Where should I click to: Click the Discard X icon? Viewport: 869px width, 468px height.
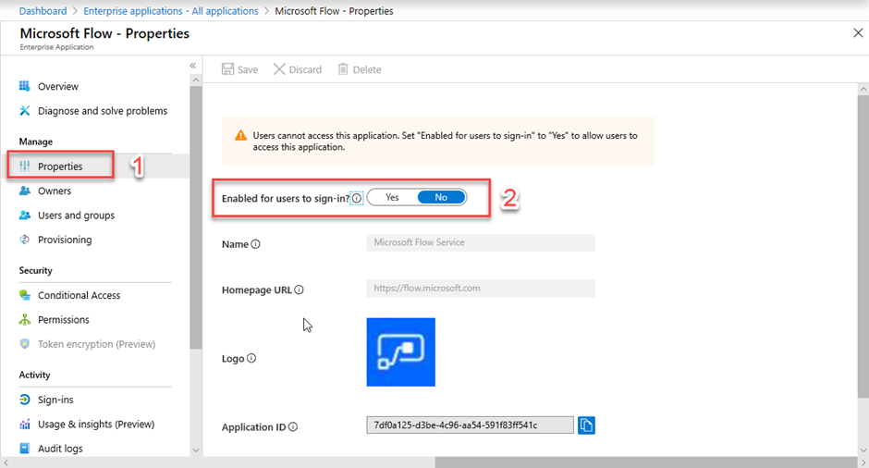279,68
